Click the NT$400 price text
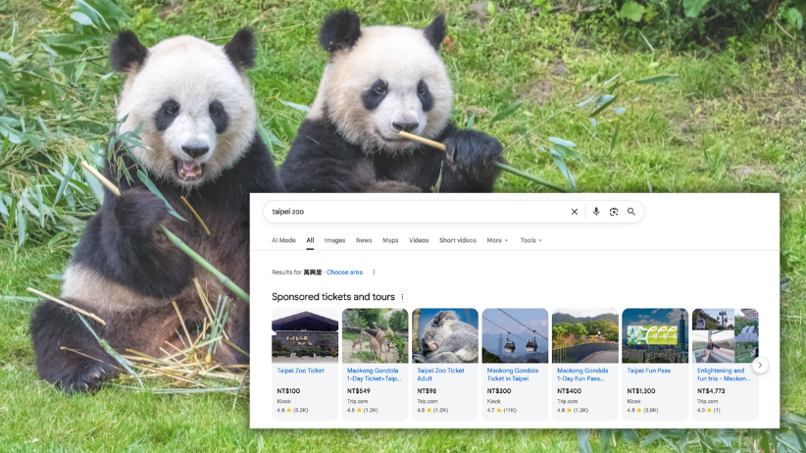Screen dimensions: 806x453 coord(569,391)
